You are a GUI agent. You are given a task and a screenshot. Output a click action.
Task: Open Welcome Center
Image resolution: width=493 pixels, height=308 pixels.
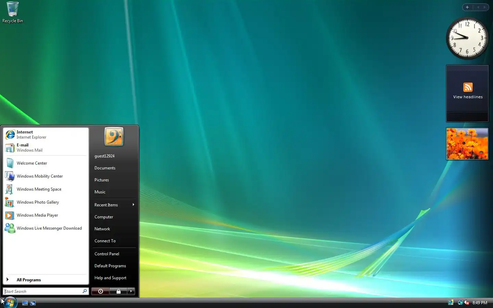pos(46,163)
